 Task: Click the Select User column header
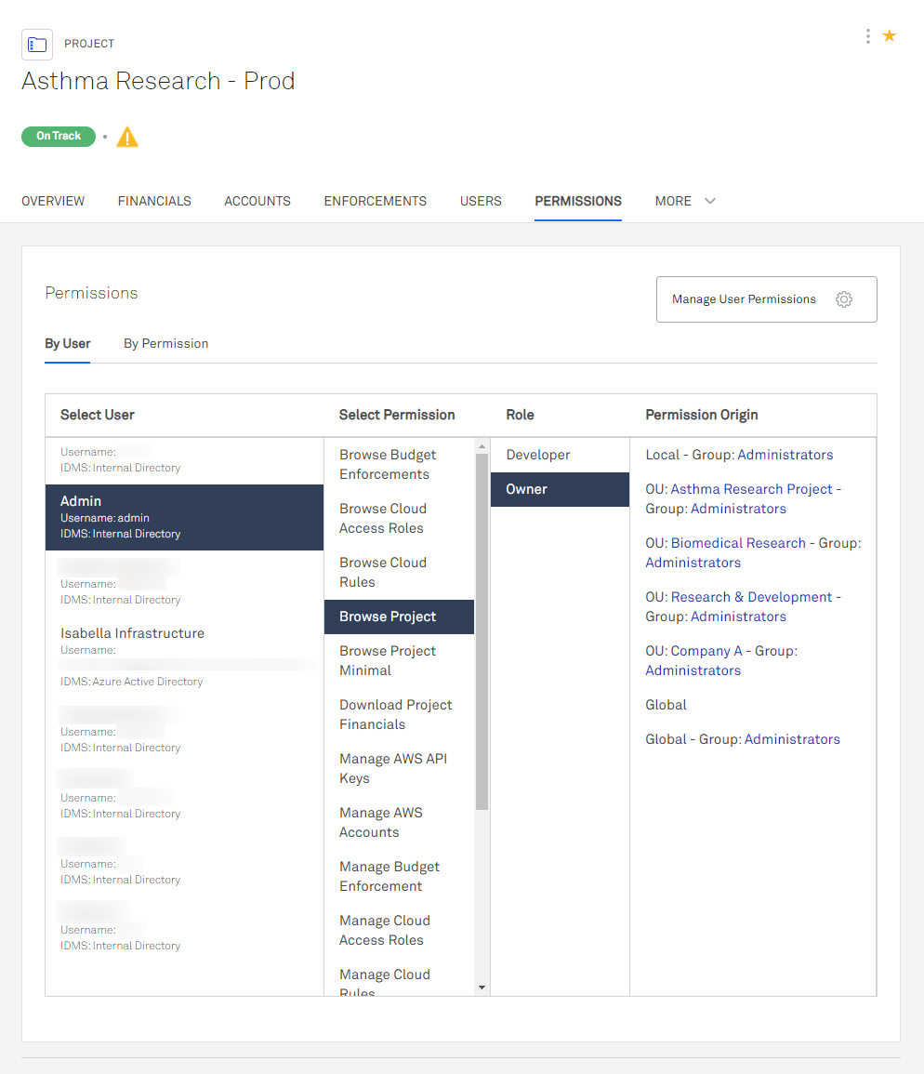click(x=98, y=415)
